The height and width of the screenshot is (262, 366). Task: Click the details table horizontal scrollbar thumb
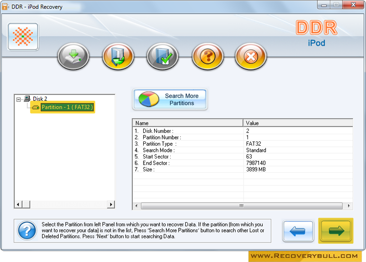242,206
